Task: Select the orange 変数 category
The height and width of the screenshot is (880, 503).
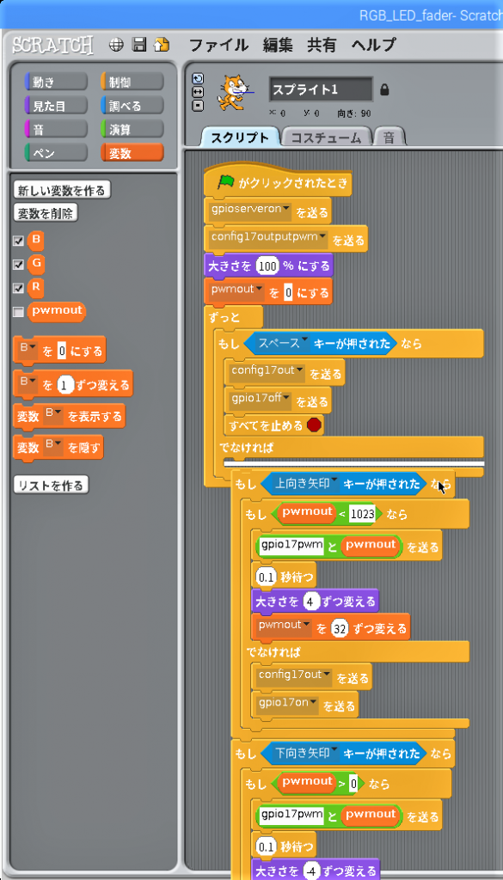Action: coord(132,153)
